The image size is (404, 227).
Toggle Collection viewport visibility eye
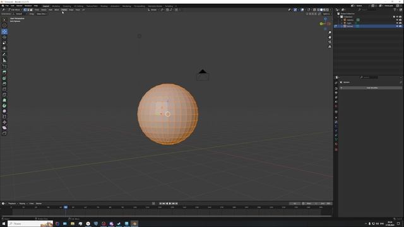click(x=397, y=17)
